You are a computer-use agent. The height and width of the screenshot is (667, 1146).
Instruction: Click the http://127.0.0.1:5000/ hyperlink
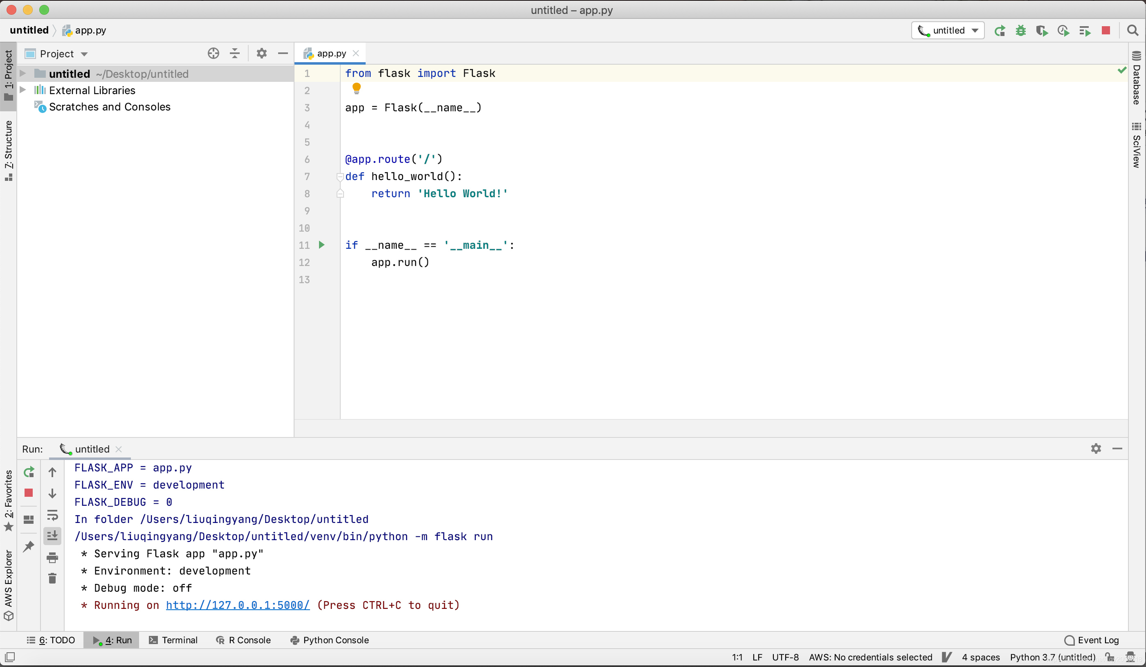click(237, 605)
